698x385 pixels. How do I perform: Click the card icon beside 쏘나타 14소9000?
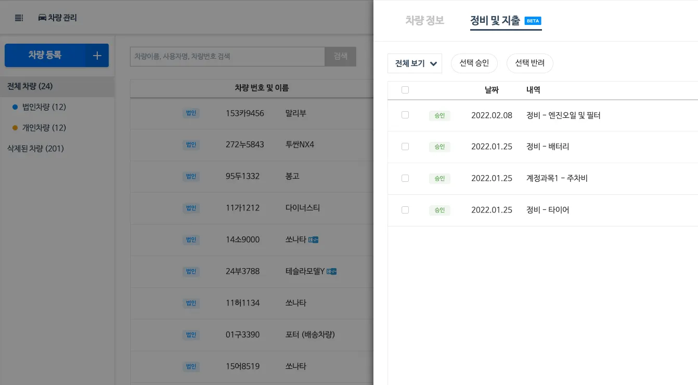point(313,240)
